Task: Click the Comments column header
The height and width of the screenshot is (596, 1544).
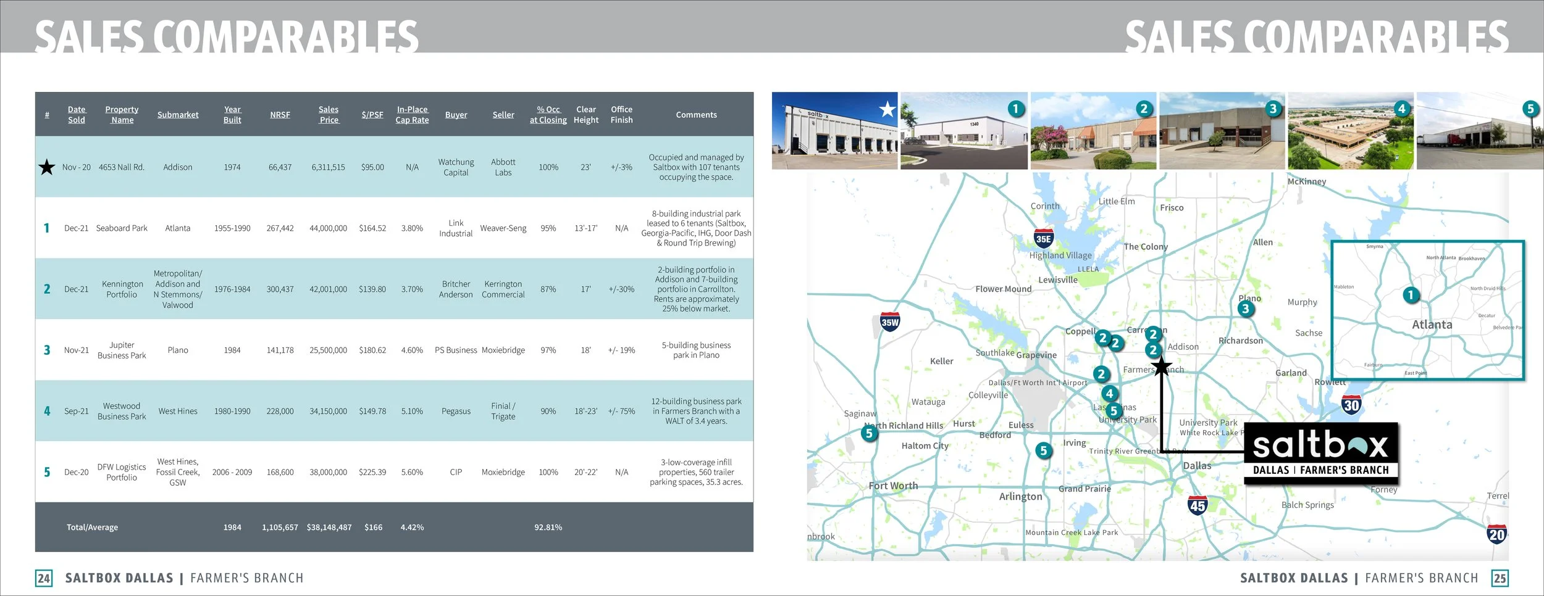Action: [696, 115]
